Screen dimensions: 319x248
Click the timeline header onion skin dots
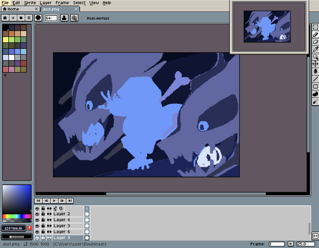coord(49,209)
